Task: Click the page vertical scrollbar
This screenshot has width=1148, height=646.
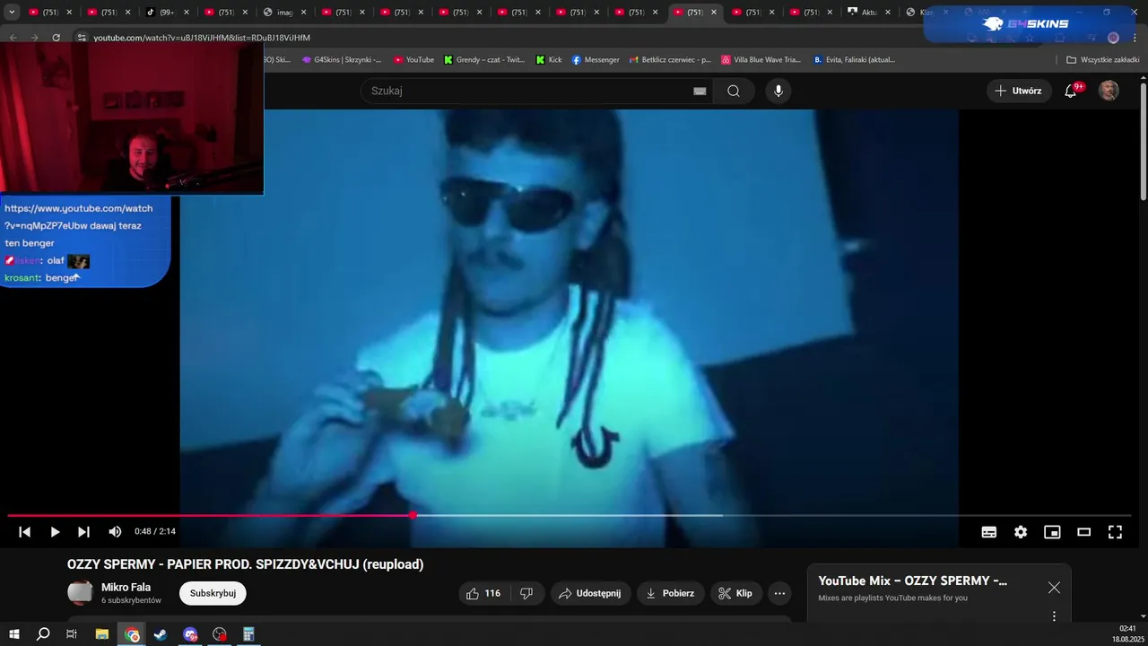Action: coord(1144,142)
